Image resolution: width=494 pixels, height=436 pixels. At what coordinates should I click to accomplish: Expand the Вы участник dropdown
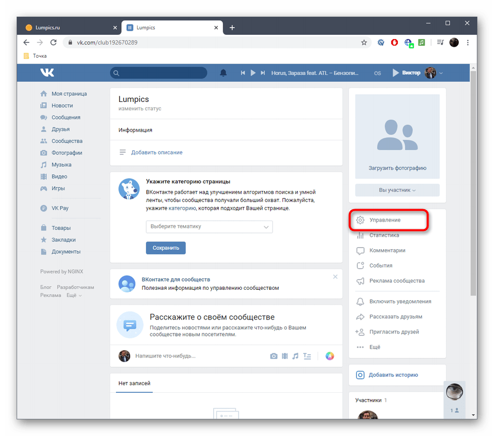[x=397, y=190]
